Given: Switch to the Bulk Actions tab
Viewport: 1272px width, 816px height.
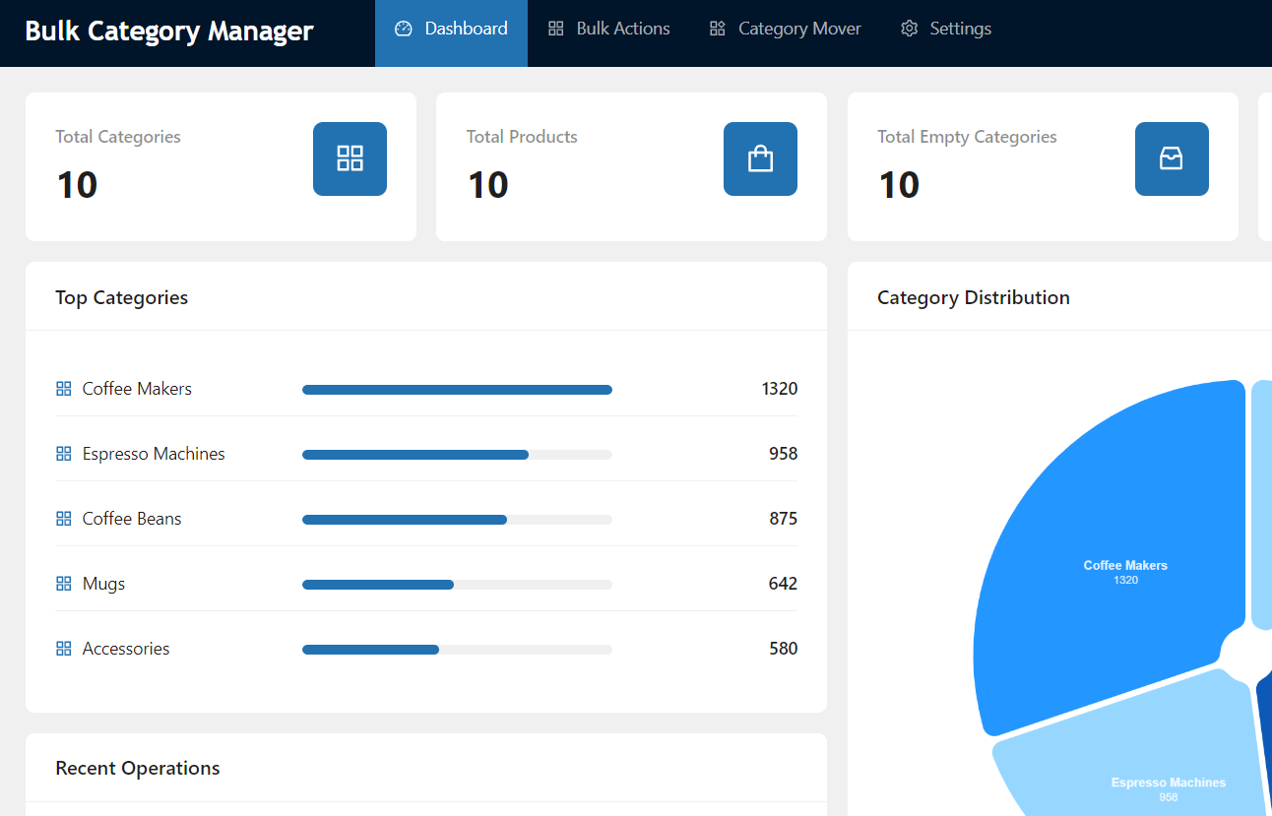Looking at the screenshot, I should 608,30.
